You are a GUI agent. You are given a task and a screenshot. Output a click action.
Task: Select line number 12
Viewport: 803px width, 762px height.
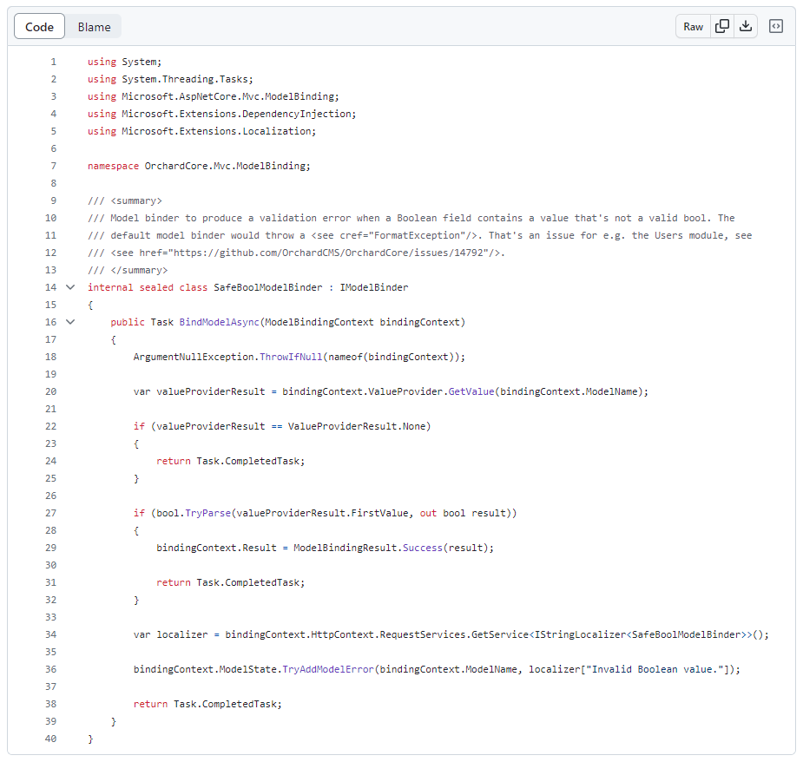coord(50,253)
